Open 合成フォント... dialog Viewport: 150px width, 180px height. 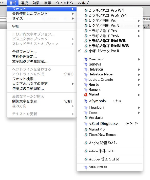point(42,52)
